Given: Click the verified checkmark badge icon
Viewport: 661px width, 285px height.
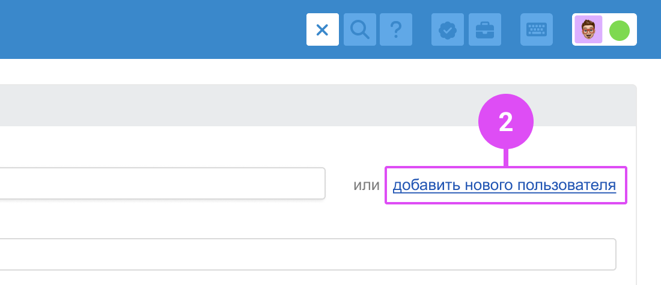Looking at the screenshot, I should [448, 29].
